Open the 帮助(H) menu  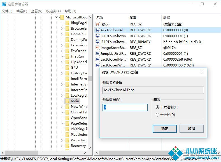click(x=70, y=11)
